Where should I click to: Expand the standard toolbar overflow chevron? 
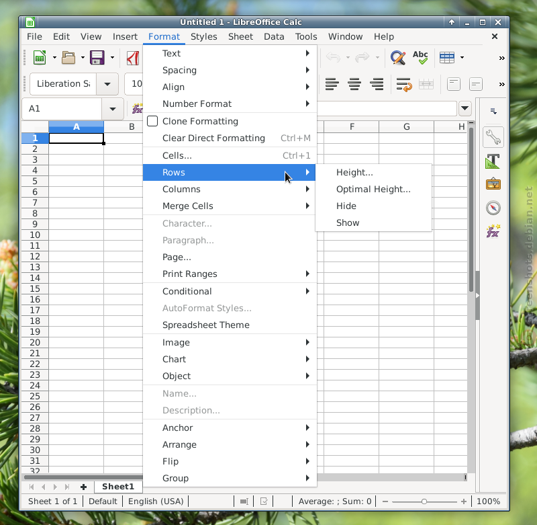click(501, 58)
